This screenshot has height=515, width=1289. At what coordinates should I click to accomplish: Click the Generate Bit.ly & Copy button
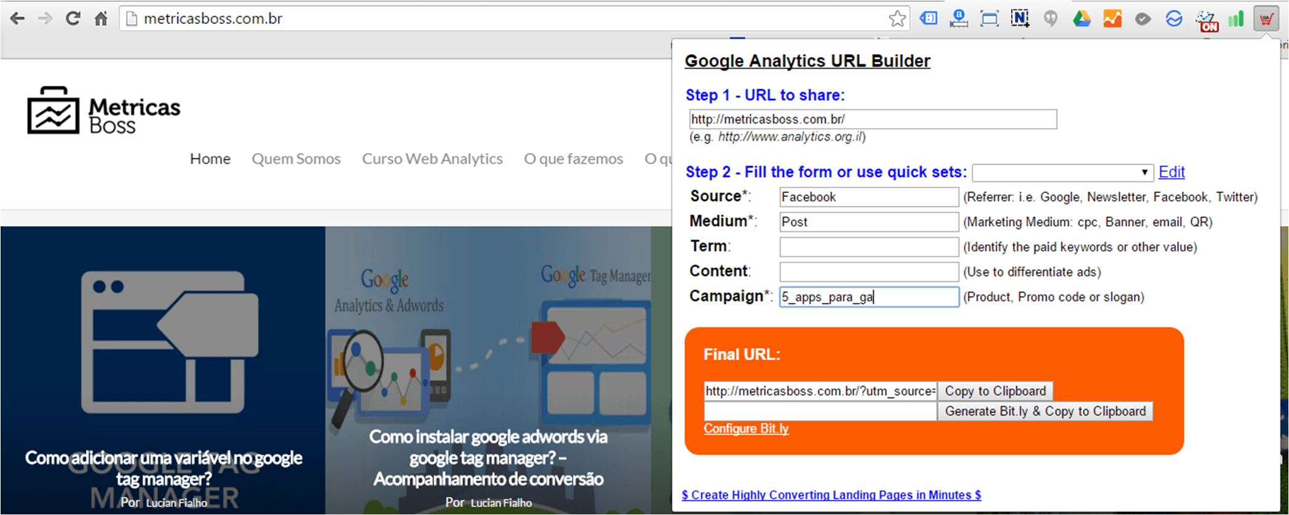(x=1045, y=411)
